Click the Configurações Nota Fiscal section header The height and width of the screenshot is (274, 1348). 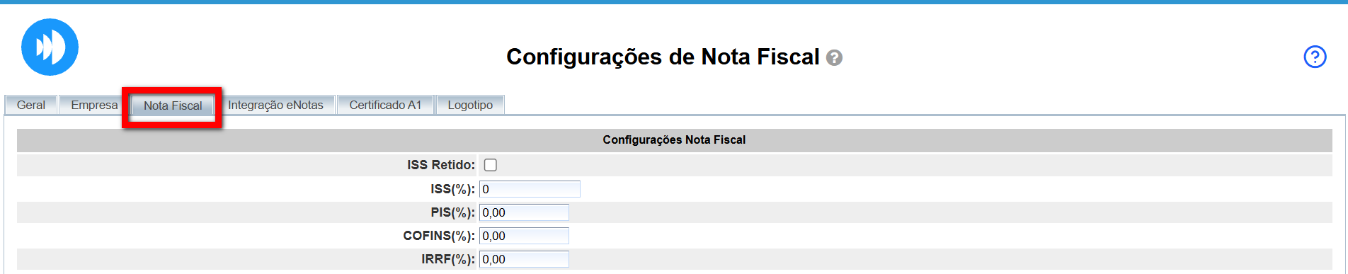674,140
